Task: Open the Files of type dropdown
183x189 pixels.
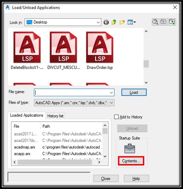Action: 74,103
